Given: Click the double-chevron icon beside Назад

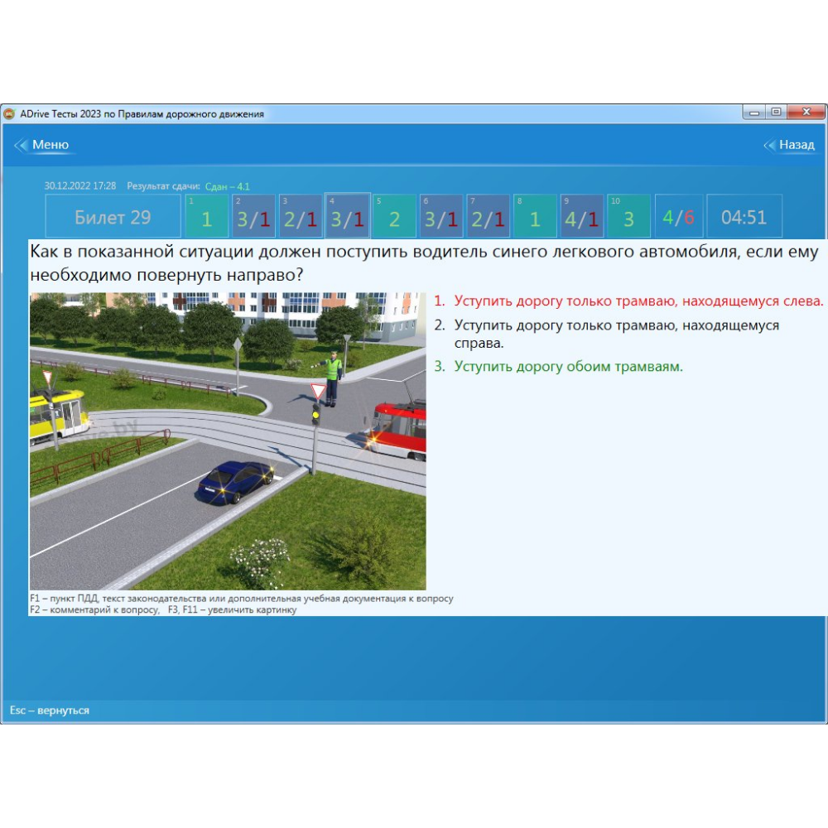Looking at the screenshot, I should (x=770, y=145).
